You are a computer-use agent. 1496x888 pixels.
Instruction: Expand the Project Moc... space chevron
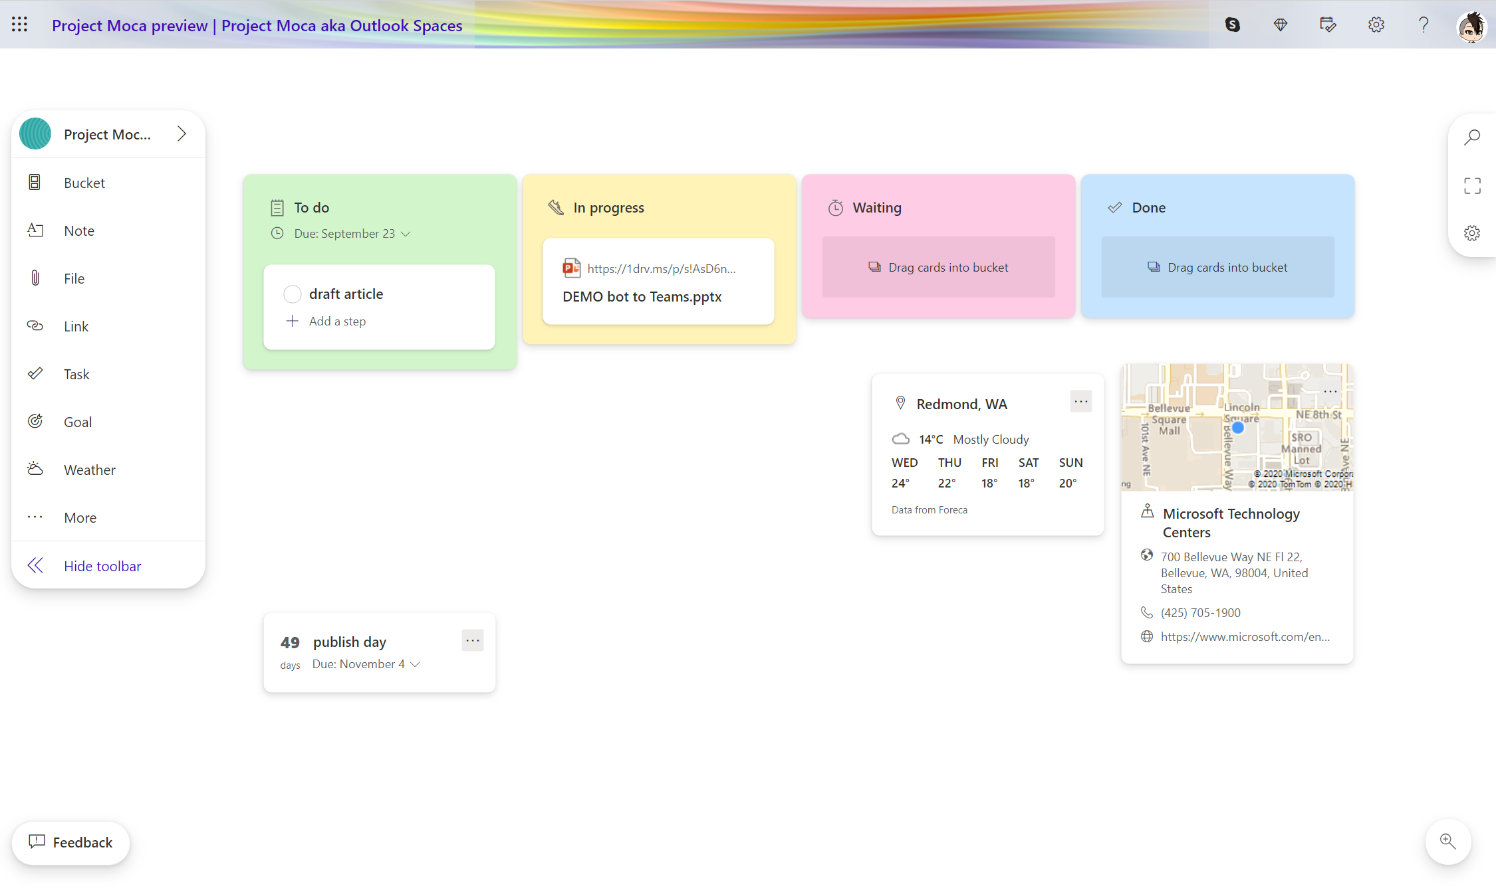point(182,133)
